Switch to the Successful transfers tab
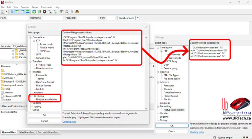Screen dimensions: 252x139 coord(48,132)
